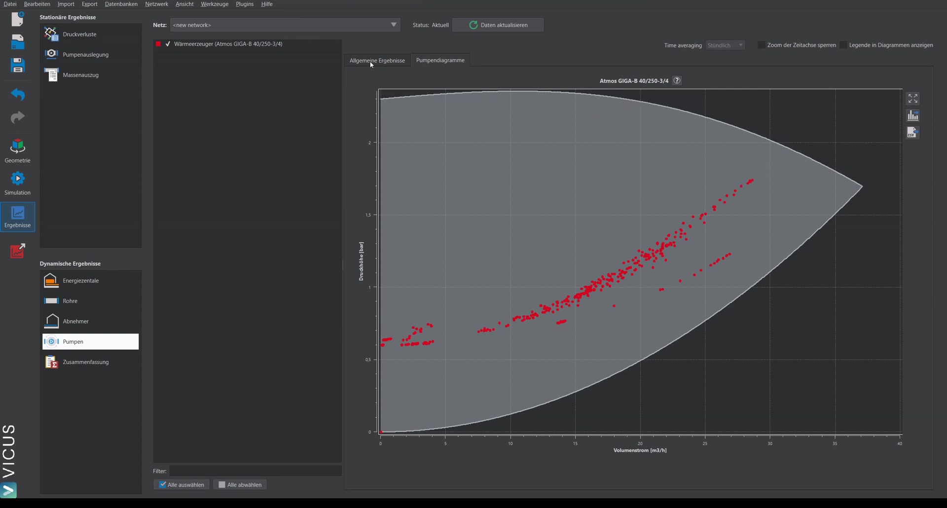Open the Hilfe menu

pos(267,4)
